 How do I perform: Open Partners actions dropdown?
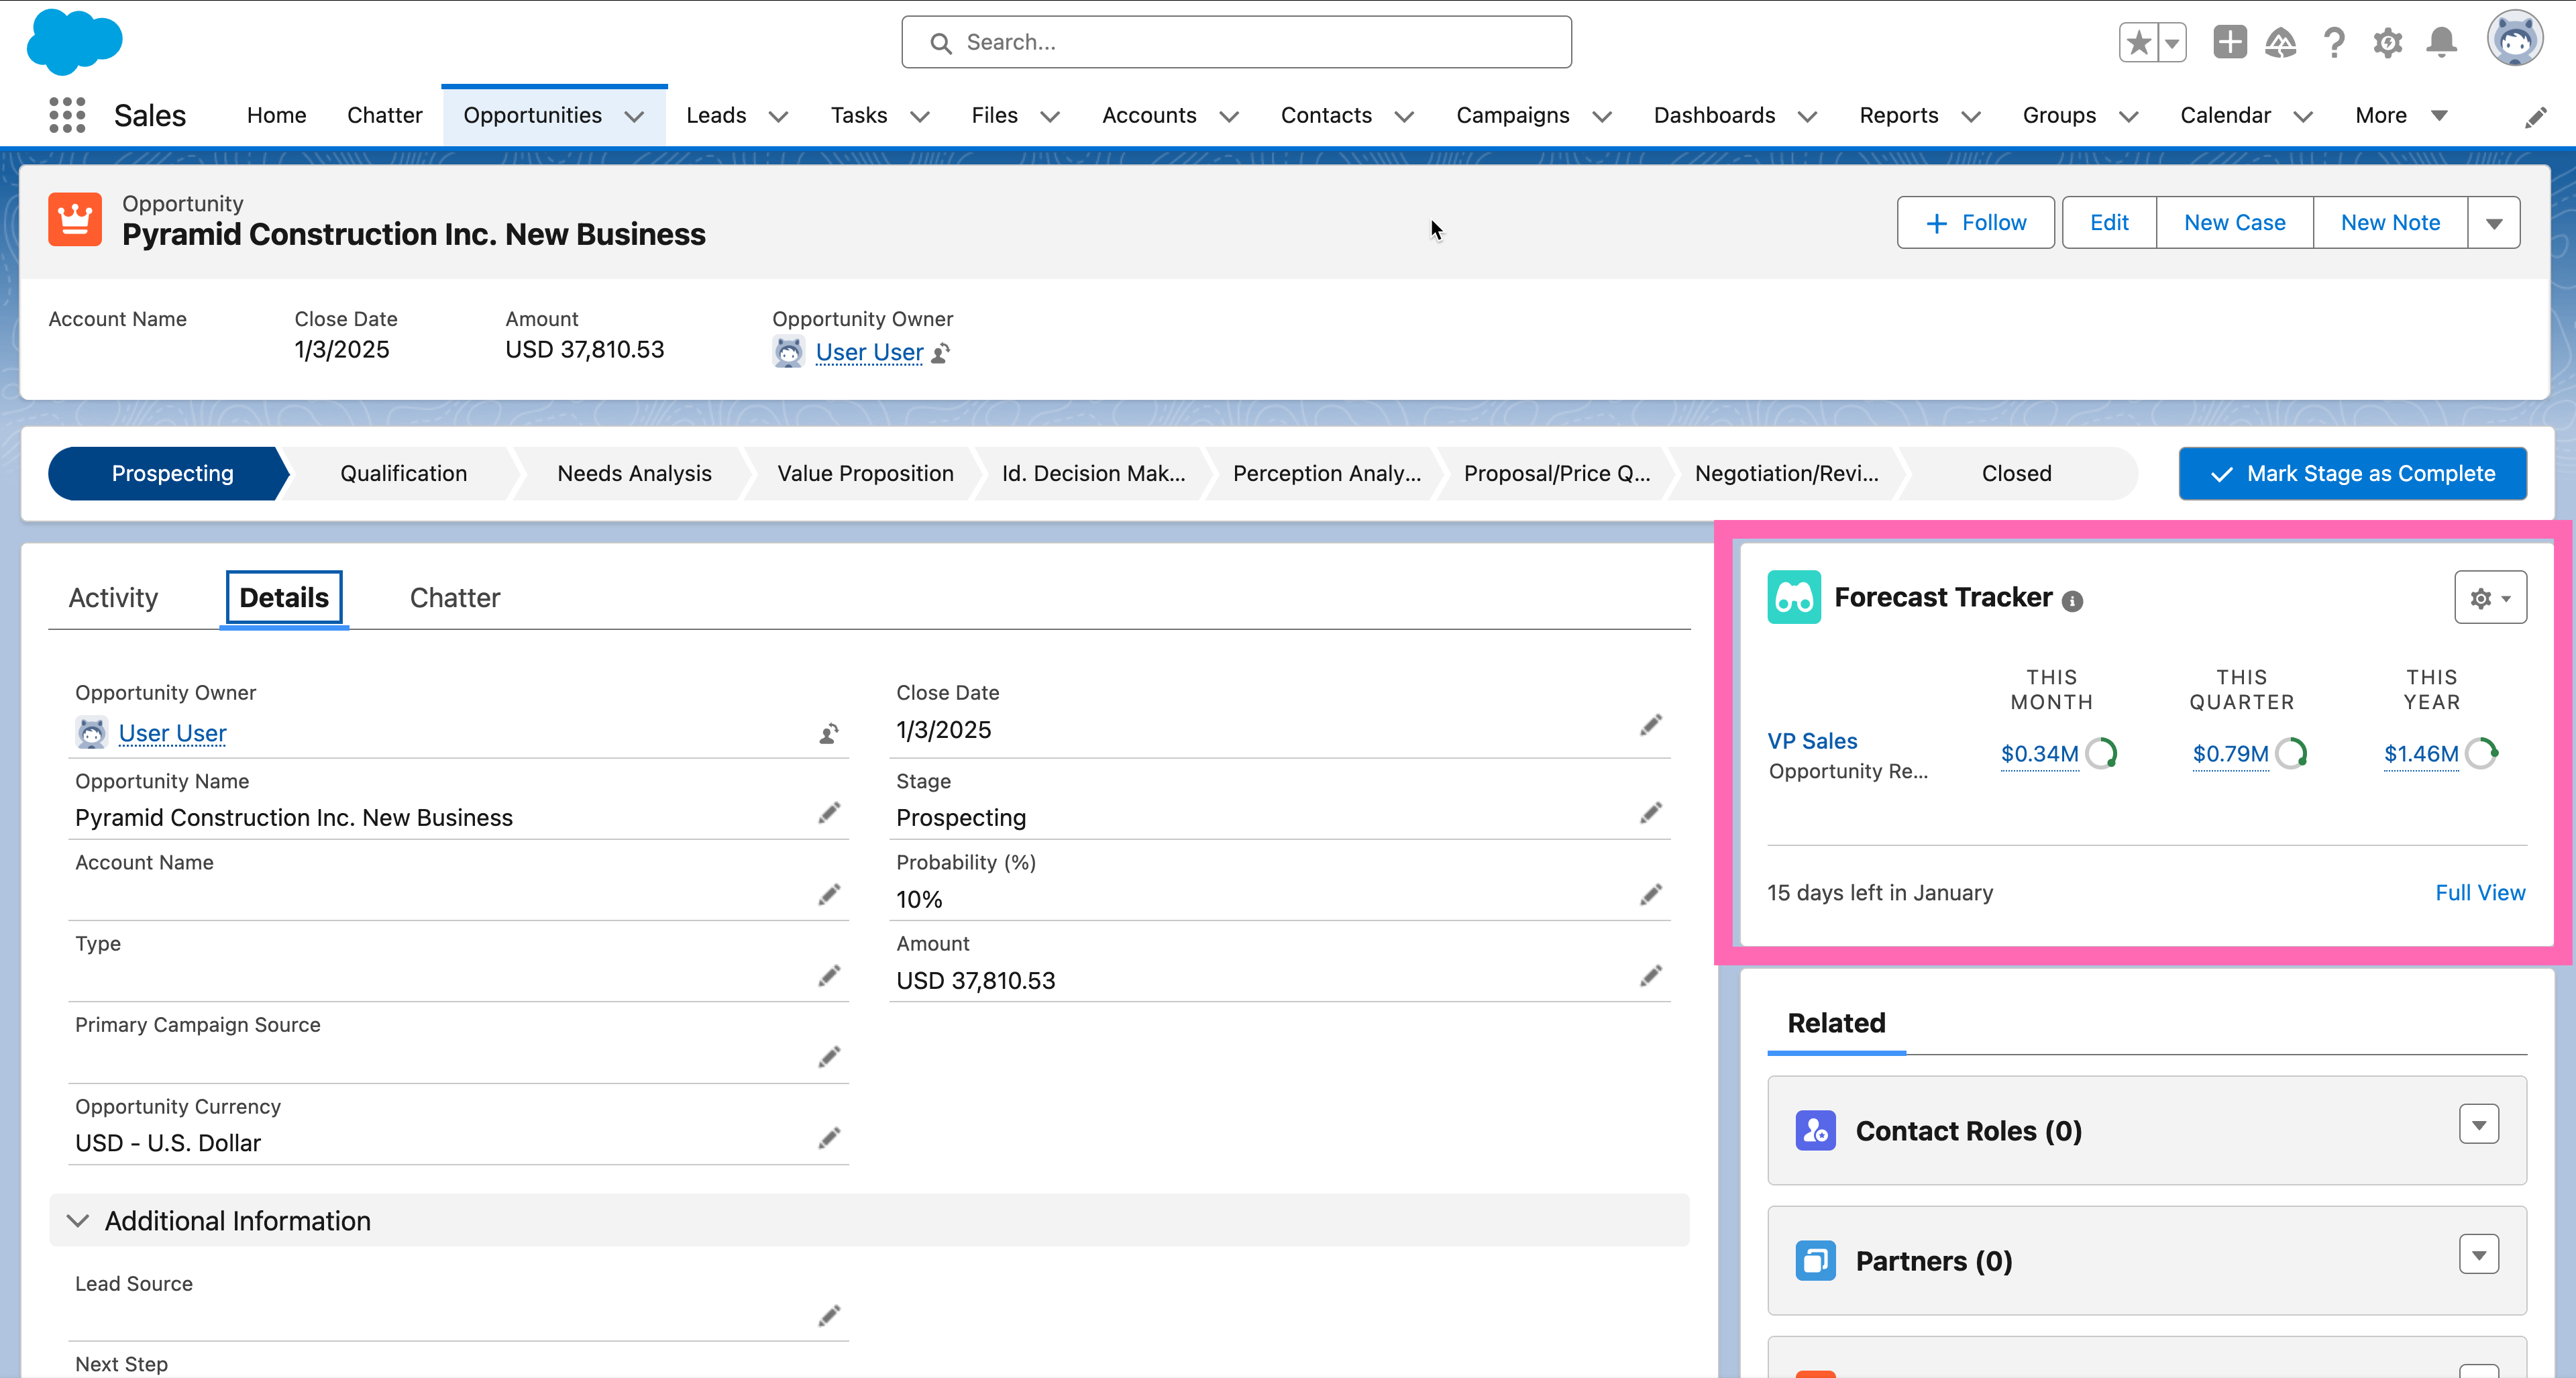[x=2479, y=1255]
